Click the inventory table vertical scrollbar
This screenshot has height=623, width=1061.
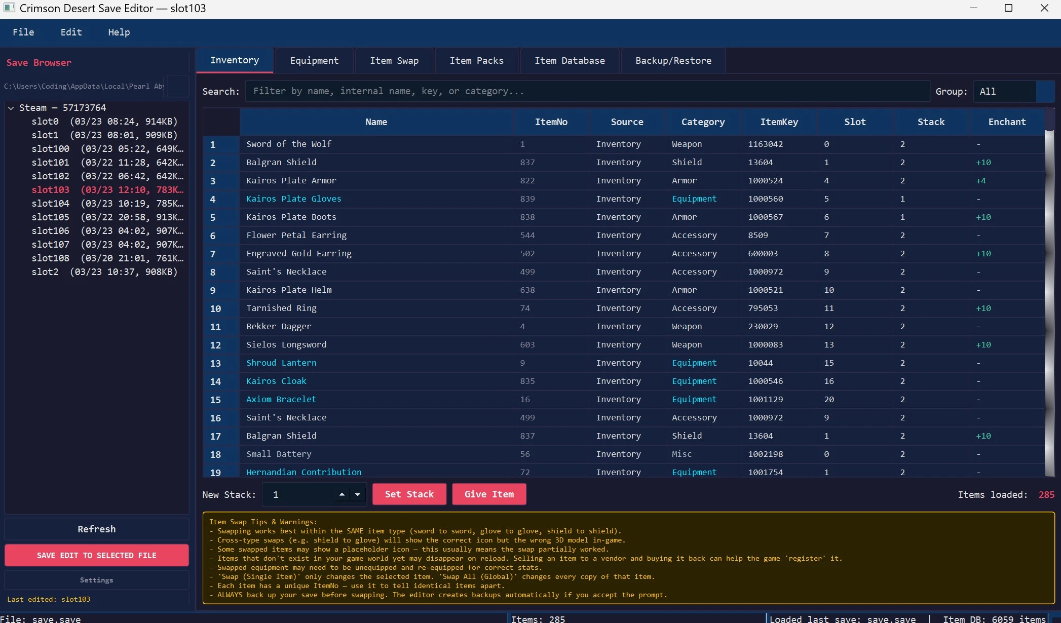coord(1049,304)
